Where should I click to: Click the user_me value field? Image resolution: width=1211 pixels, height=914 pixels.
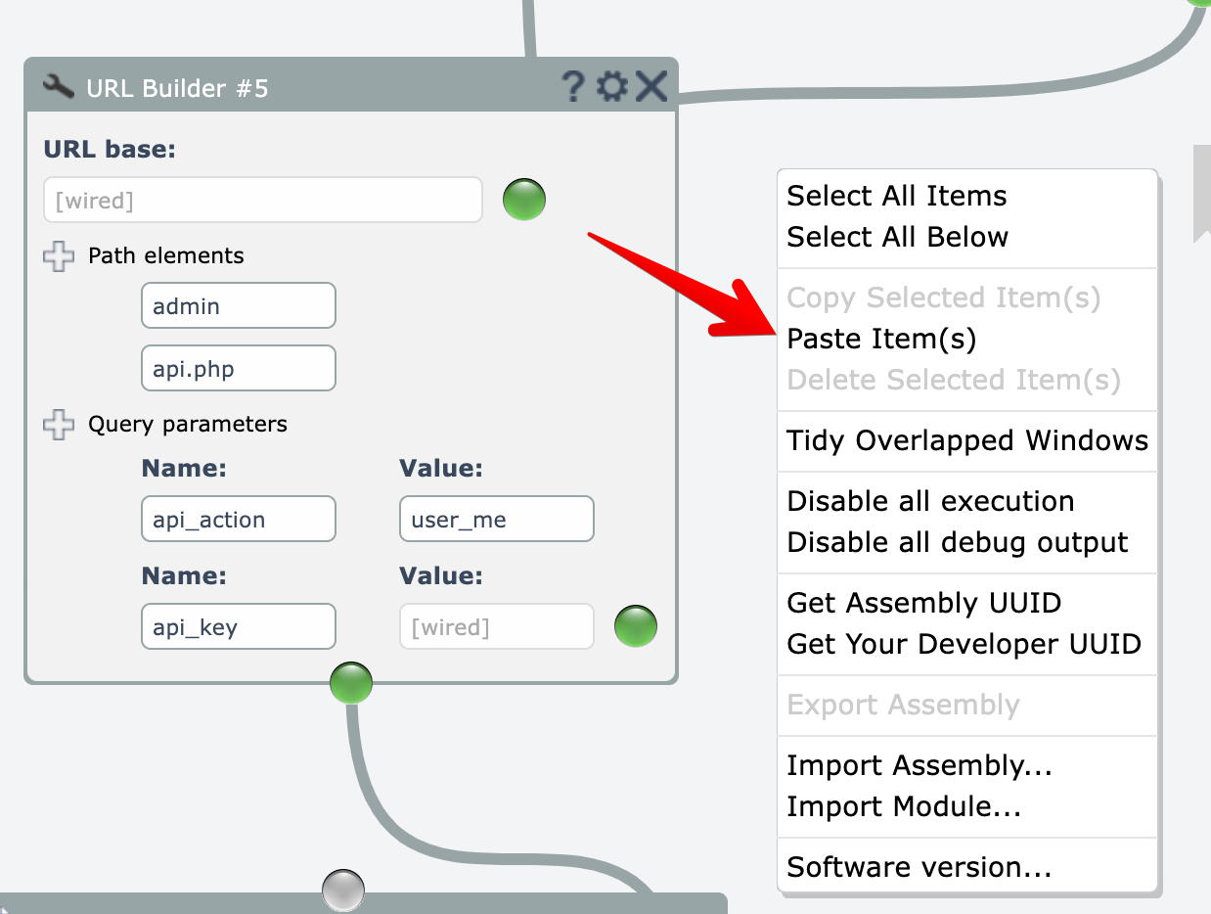pyautogui.click(x=496, y=520)
